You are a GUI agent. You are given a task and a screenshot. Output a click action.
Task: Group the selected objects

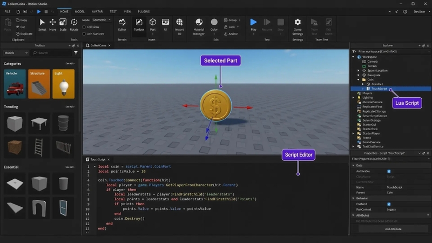232,20
